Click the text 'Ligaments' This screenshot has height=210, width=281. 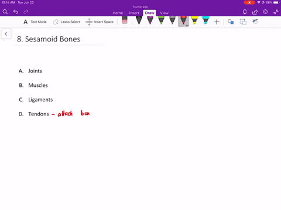pos(40,100)
